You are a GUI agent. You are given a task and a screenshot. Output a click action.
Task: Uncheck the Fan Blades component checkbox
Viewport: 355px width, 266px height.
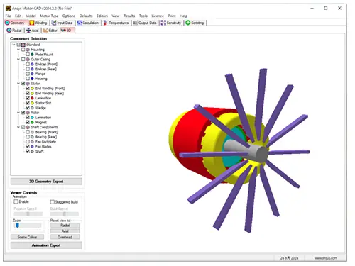tap(28, 146)
